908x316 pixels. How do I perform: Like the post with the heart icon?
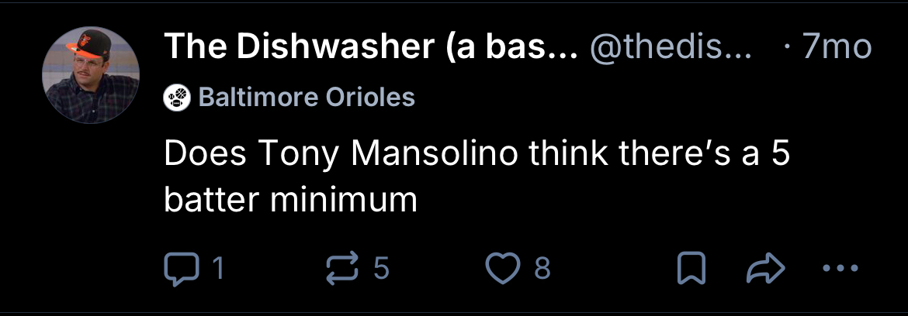click(x=501, y=268)
